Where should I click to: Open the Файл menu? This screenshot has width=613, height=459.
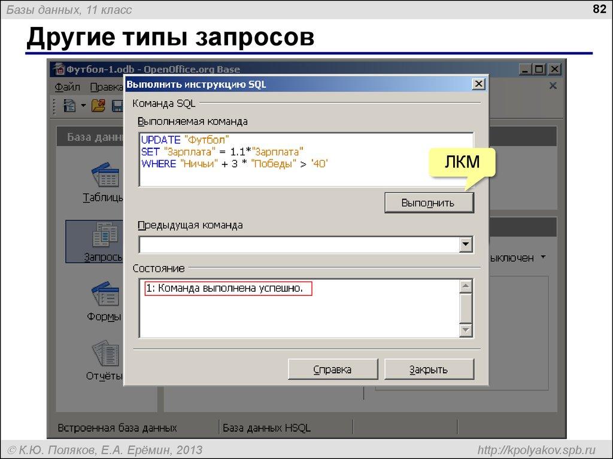coord(68,87)
